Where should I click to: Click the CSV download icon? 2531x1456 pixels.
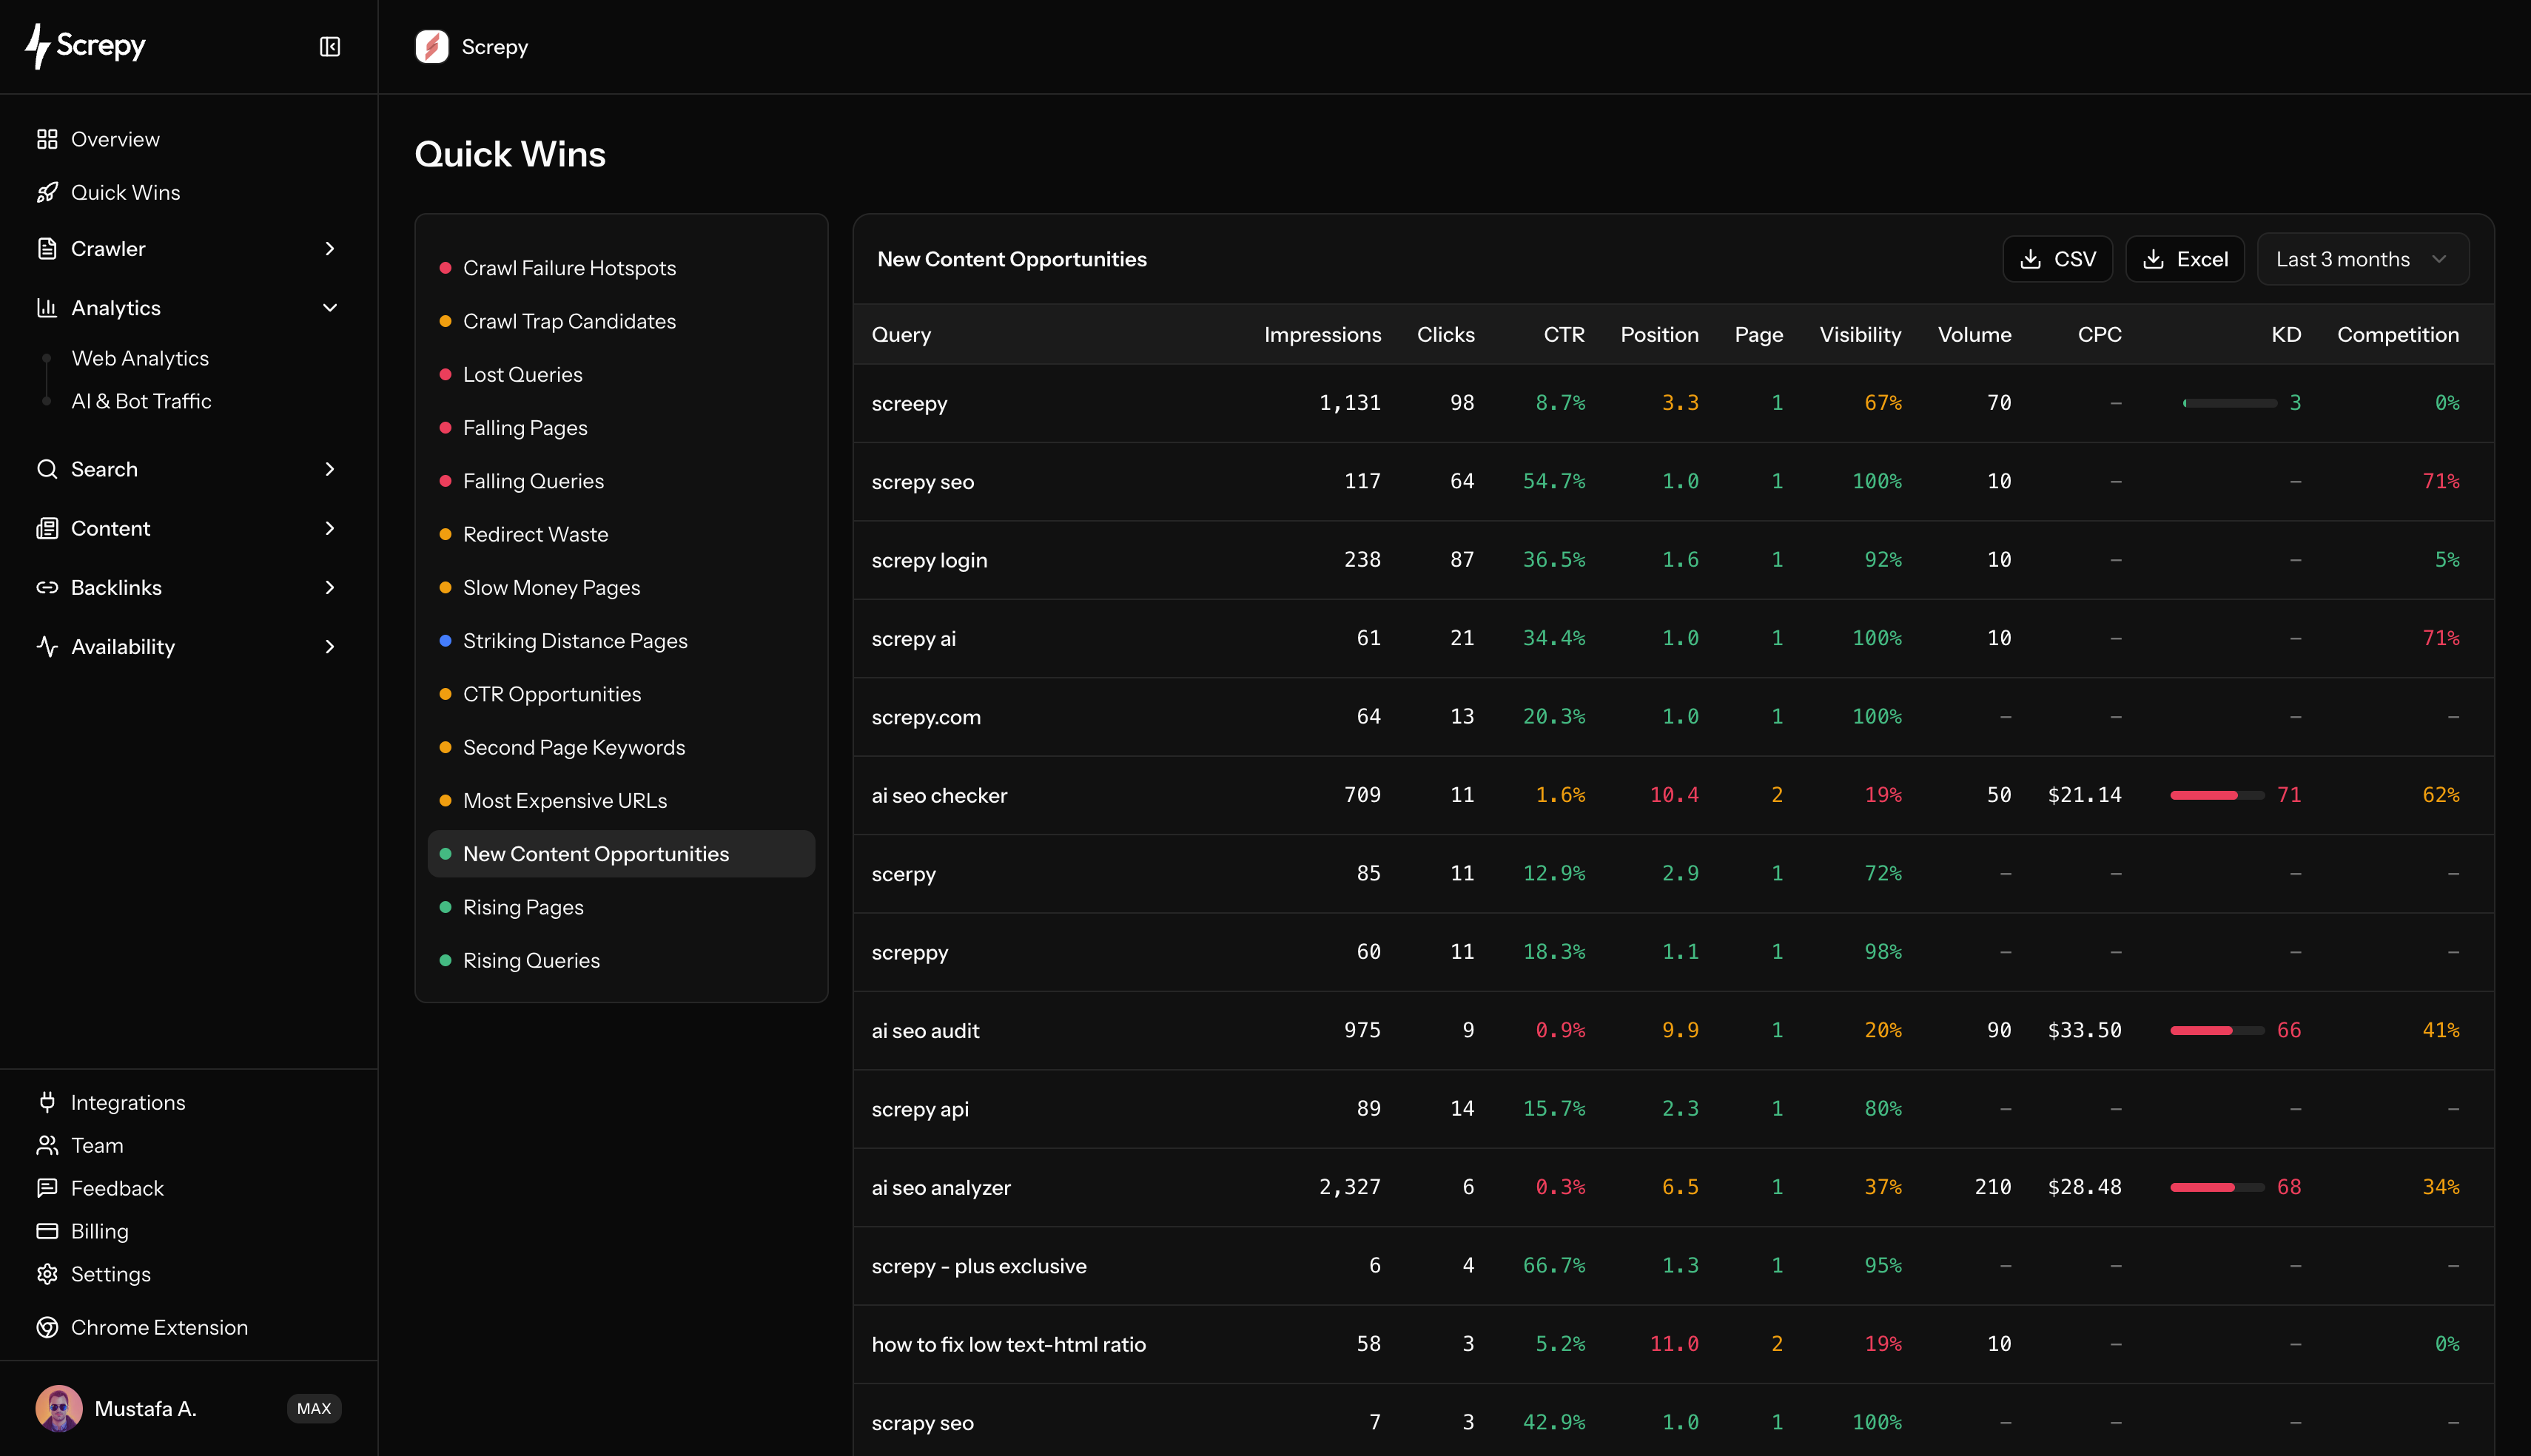(2030, 259)
